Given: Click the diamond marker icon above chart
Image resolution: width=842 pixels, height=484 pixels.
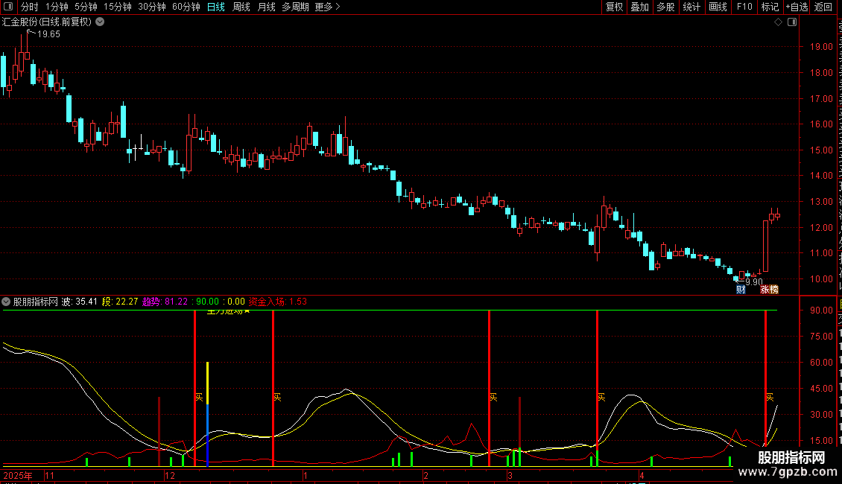Looking at the screenshot, I should coord(778,22).
